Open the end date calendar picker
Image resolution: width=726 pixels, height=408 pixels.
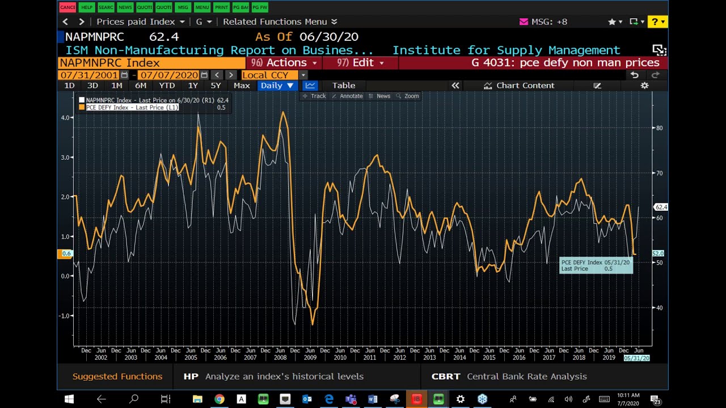204,75
